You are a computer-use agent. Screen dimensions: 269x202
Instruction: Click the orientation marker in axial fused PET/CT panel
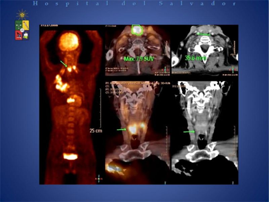click(165, 69)
